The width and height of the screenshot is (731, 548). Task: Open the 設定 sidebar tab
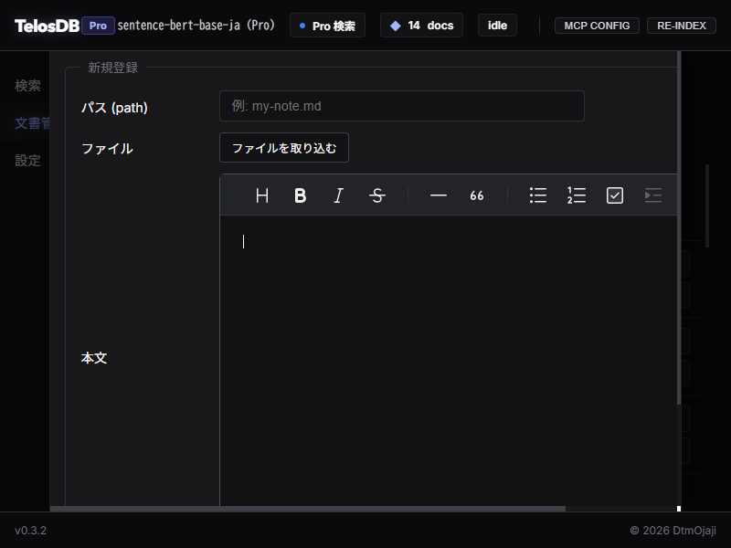click(27, 161)
